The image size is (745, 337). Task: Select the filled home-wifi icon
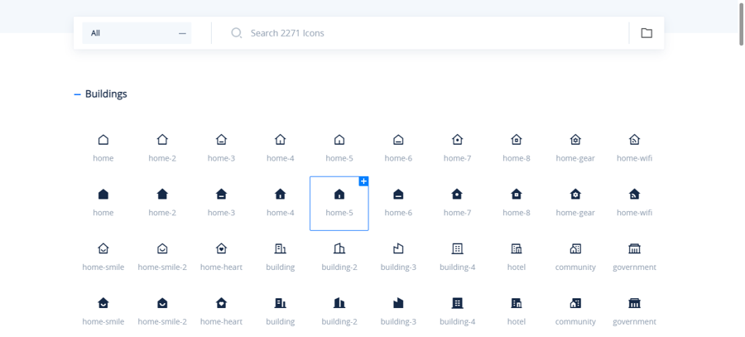(x=634, y=194)
